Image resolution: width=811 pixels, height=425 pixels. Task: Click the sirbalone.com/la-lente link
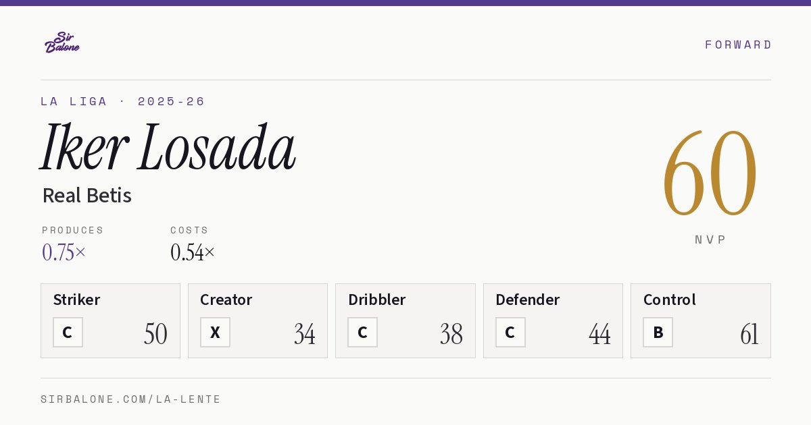coord(131,399)
